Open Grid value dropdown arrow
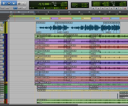Image resolution: width=128 pixels, height=106 pixels. (x=87, y=4)
